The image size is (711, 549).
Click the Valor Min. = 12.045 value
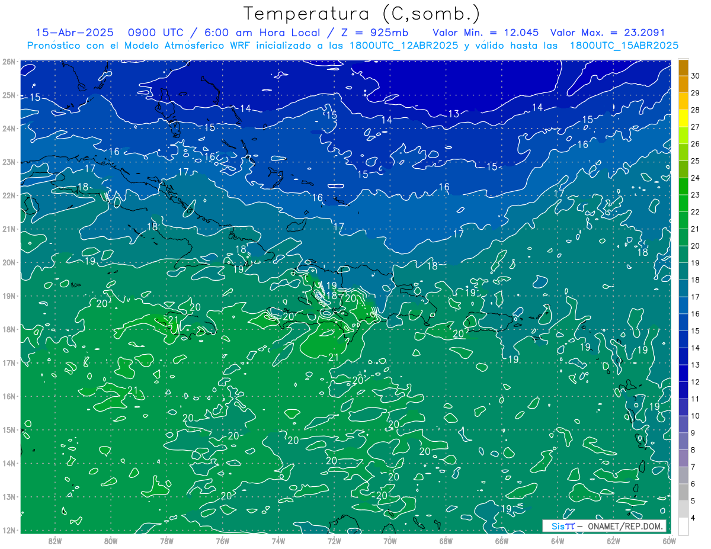point(486,32)
